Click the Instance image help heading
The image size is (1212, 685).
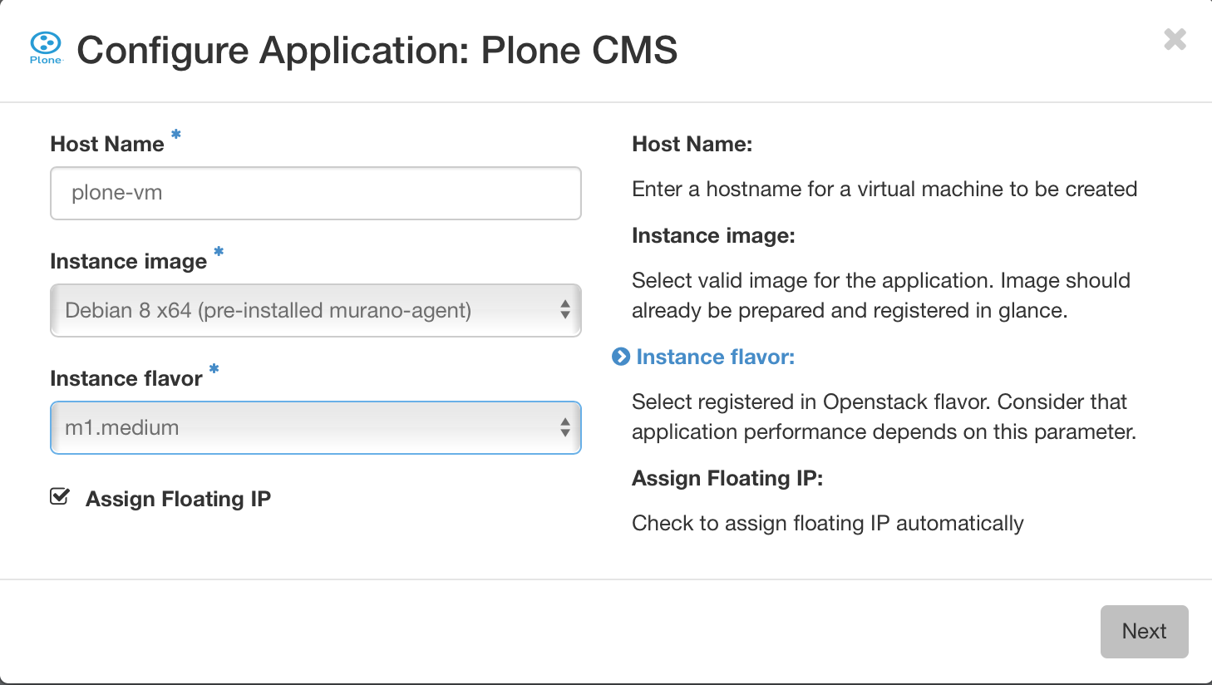(713, 235)
